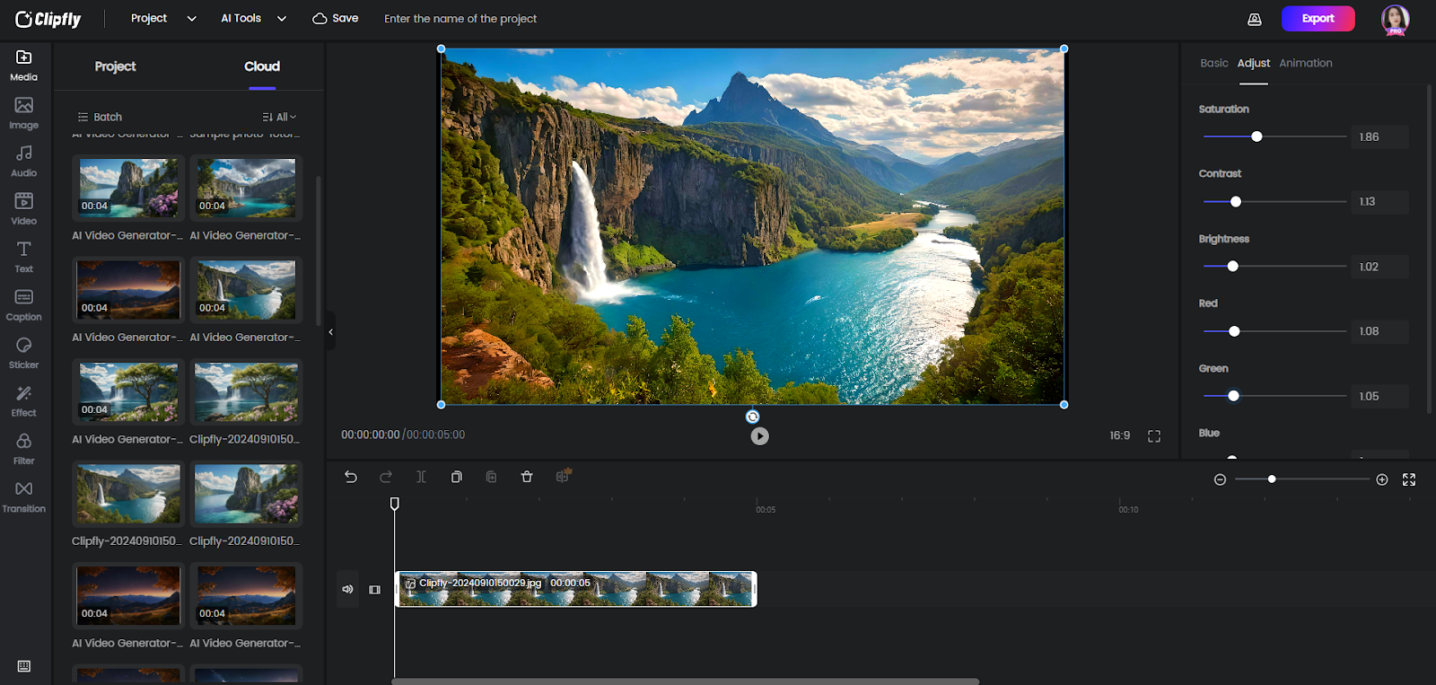
Task: Collapse the media panel with side arrow
Action: coord(330,332)
